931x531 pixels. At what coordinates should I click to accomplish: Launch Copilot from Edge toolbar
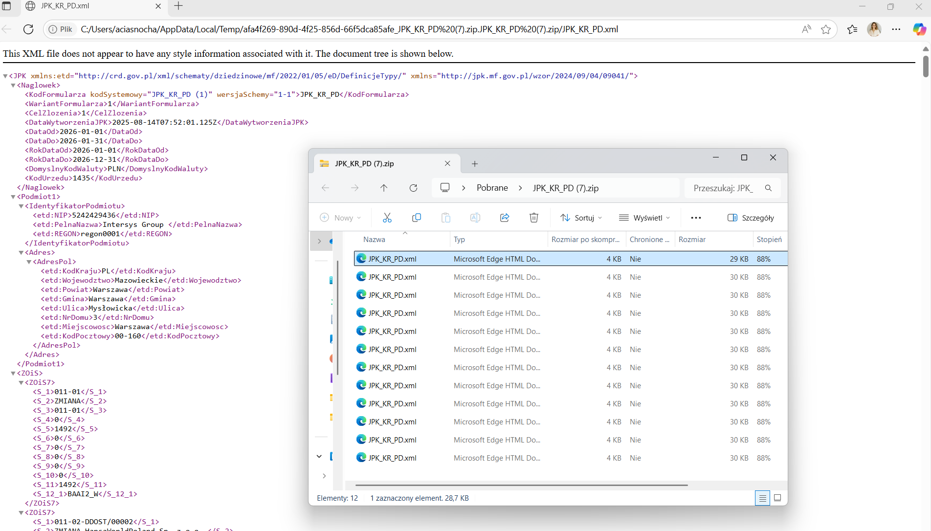point(919,29)
